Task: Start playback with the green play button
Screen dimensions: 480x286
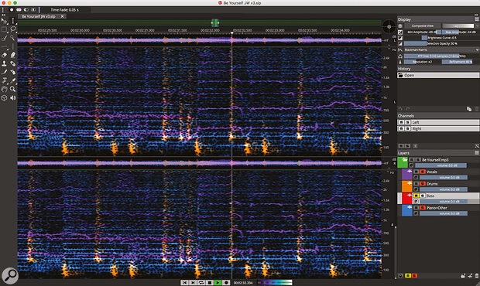Action: coord(218,283)
